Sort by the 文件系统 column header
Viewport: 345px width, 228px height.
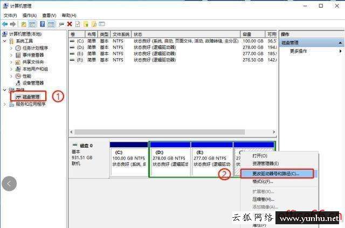pyautogui.click(x=121, y=34)
